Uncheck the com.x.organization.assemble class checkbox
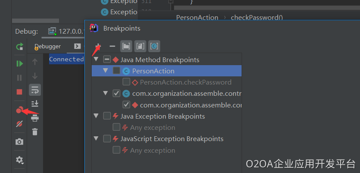The width and height of the screenshot is (360, 173). pyautogui.click(x=117, y=93)
